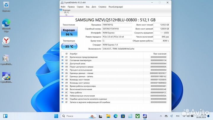Click the Общее время работы value 4044 ч
The width and height of the screenshot is (213, 120).
pyautogui.click(x=162, y=41)
